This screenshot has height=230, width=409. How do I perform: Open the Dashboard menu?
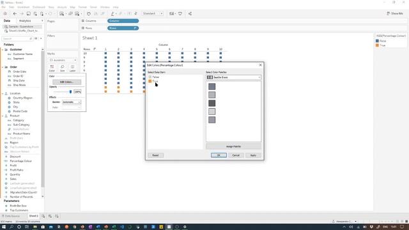point(38,7)
